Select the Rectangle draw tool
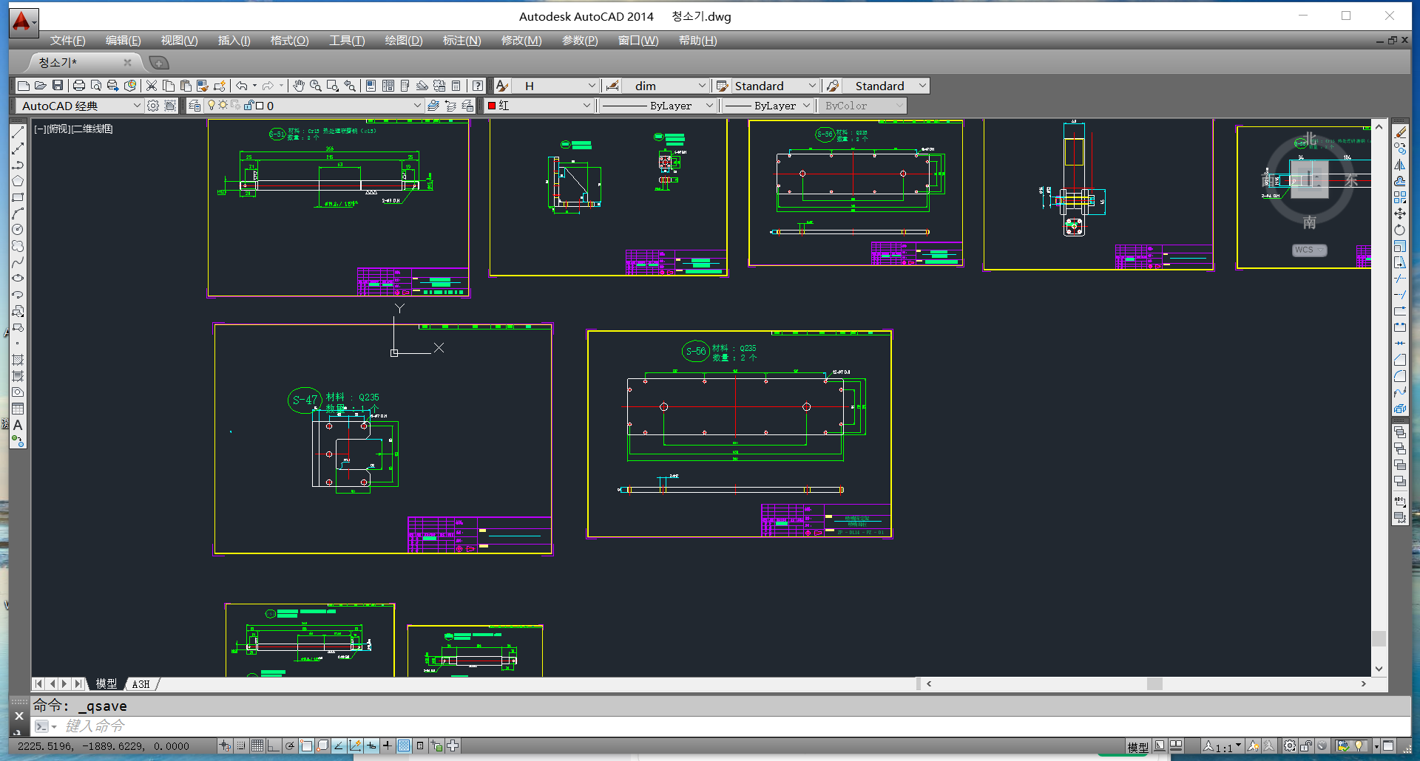 [18, 197]
